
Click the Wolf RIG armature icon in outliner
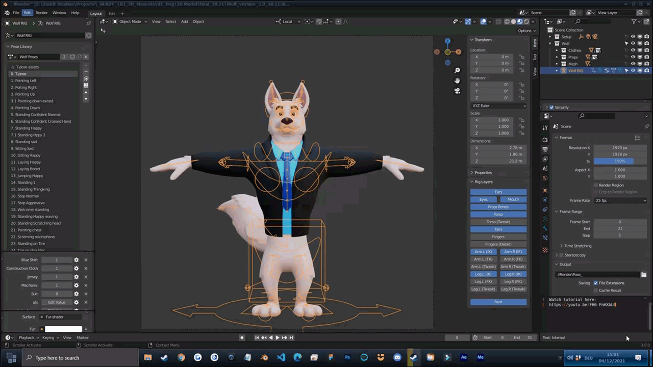point(563,71)
